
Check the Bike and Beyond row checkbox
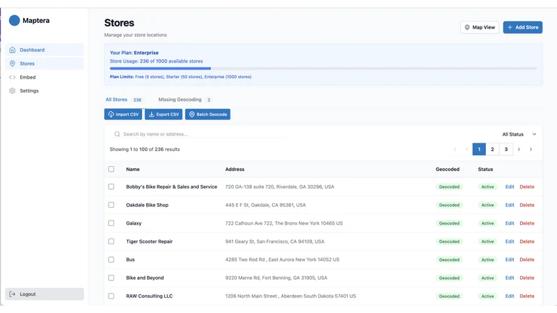pyautogui.click(x=111, y=278)
